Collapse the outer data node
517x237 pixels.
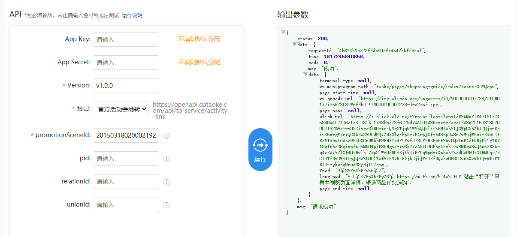point(294,45)
